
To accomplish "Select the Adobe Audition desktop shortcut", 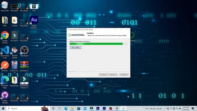I will tap(34, 22).
